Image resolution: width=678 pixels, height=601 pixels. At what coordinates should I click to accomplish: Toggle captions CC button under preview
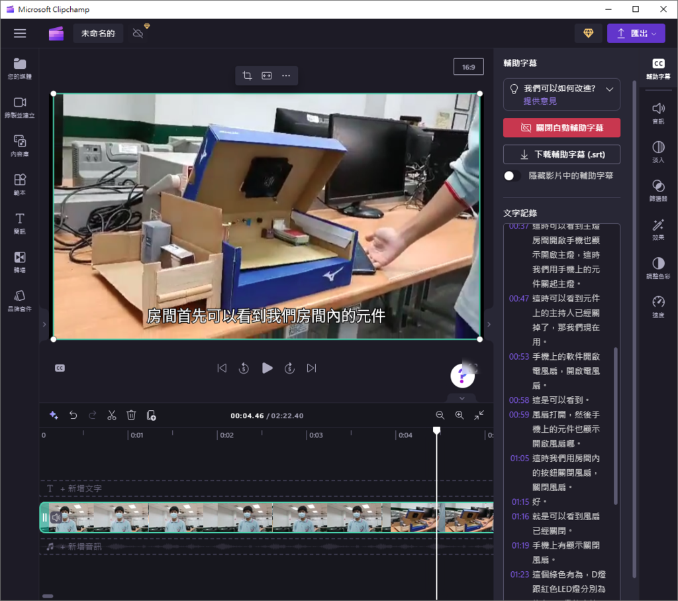pyautogui.click(x=60, y=368)
